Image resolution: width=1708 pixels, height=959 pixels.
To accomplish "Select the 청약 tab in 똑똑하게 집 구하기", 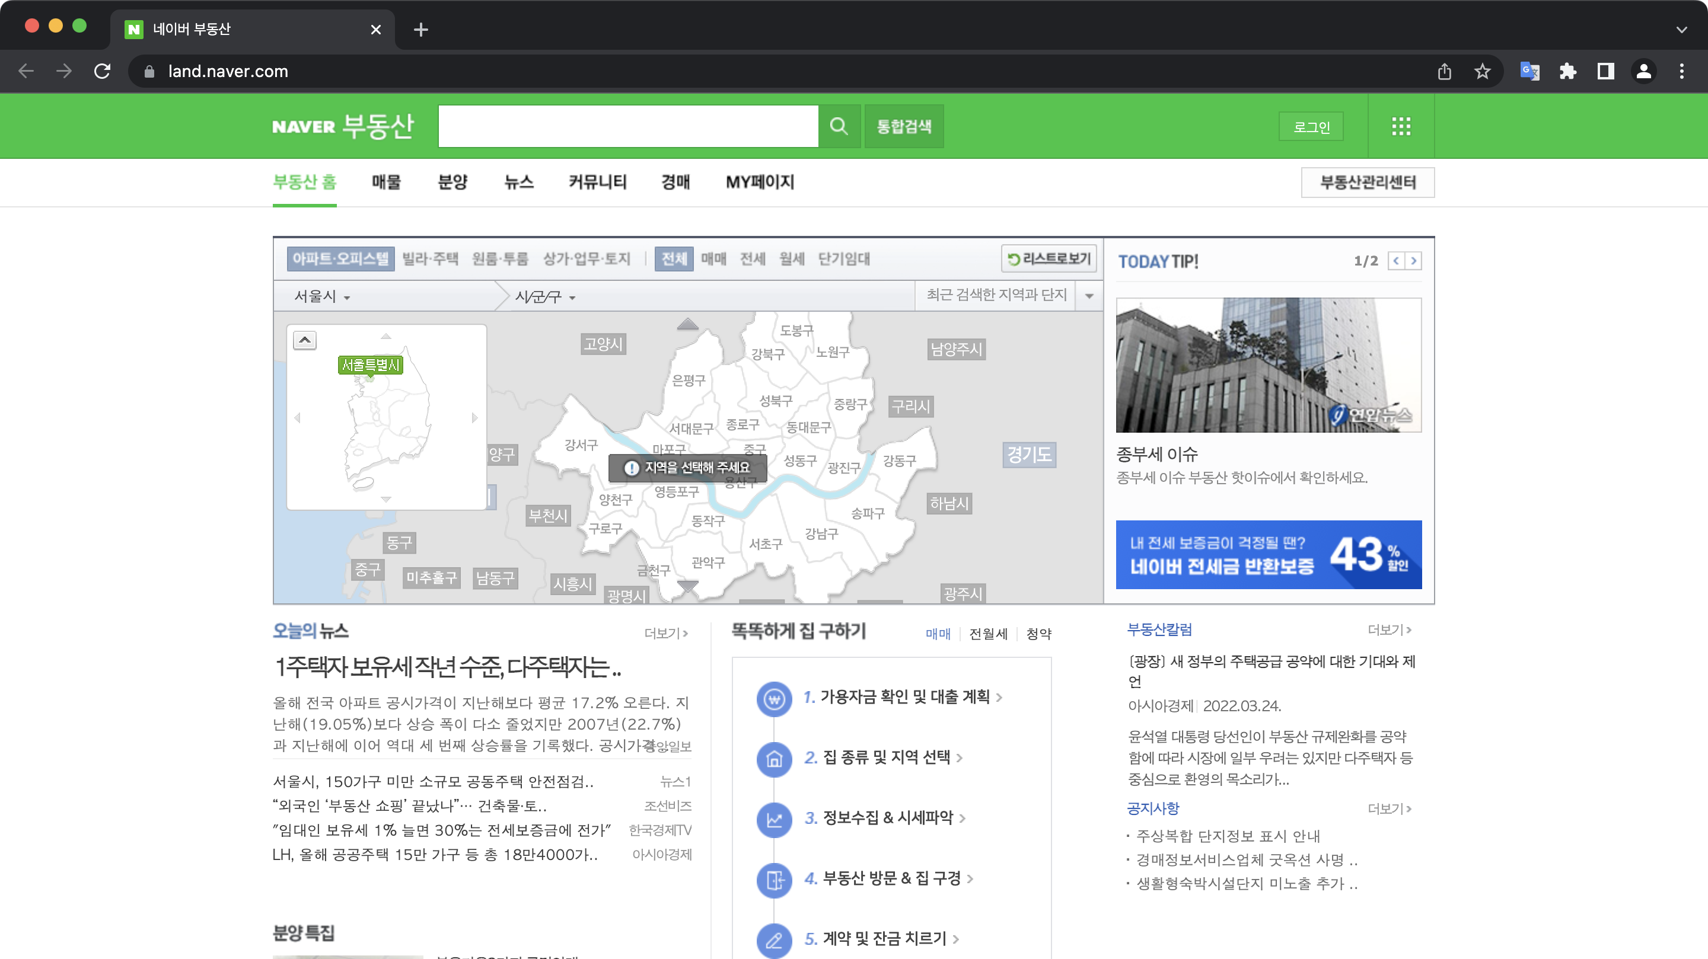I will point(1038,634).
